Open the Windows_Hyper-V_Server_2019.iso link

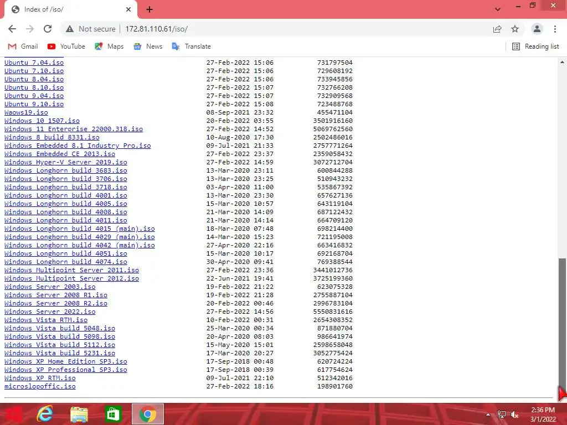(66, 162)
